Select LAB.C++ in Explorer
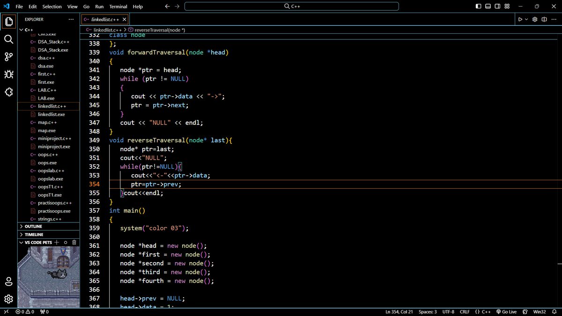 pyautogui.click(x=49, y=90)
